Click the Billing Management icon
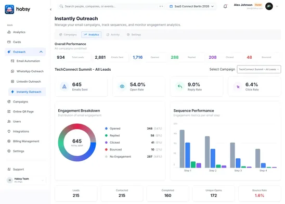 pos(9,141)
